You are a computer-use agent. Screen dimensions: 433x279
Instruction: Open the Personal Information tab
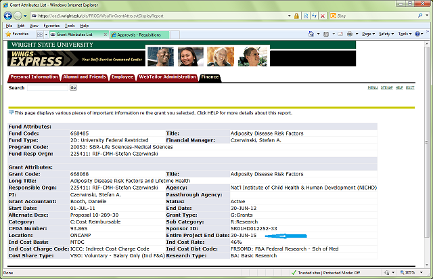coord(35,77)
